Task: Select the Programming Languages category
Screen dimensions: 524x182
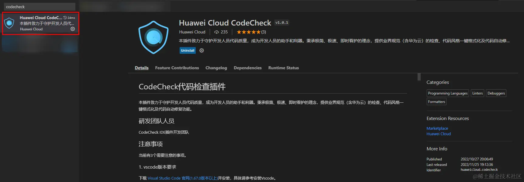Action: (x=448, y=93)
